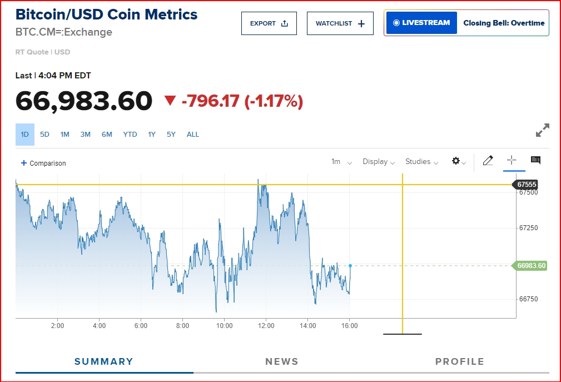Open the gear chart settings
The height and width of the screenshot is (382, 561).
pyautogui.click(x=456, y=161)
